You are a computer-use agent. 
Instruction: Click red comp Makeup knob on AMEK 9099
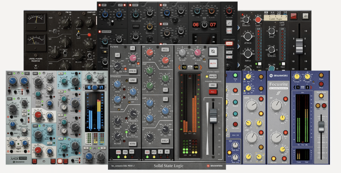(39, 114)
